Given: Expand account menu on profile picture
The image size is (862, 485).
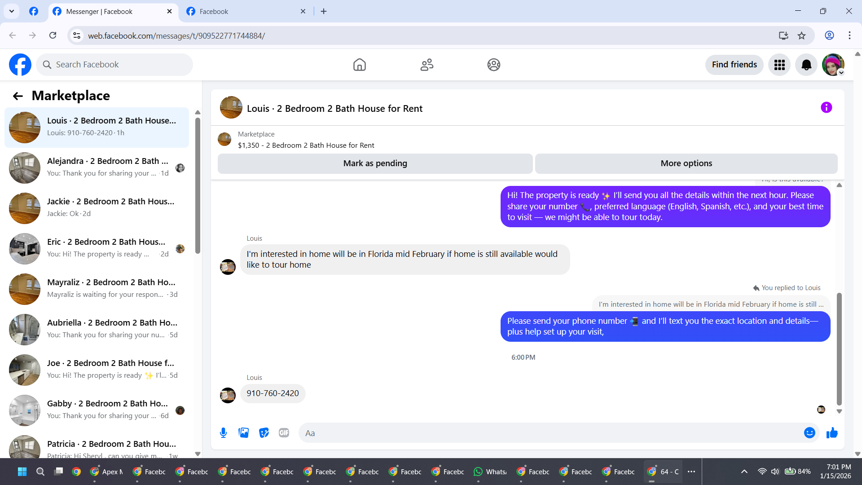Looking at the screenshot, I should [x=833, y=65].
